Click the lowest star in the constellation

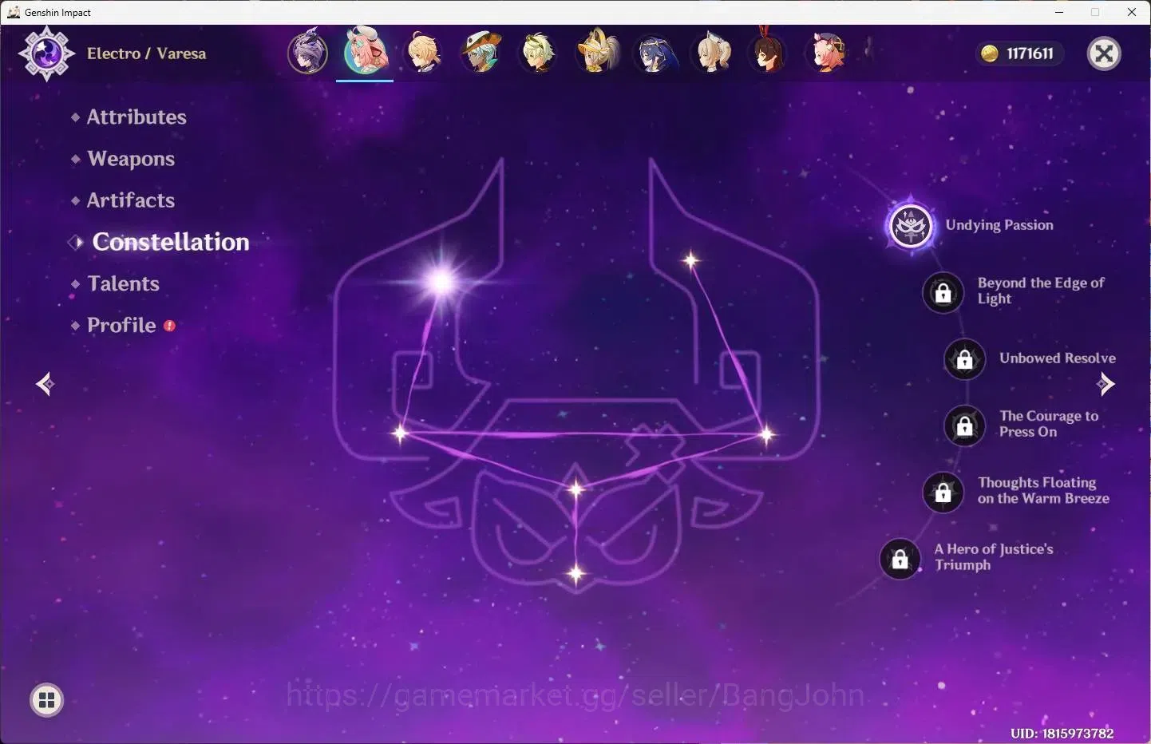575,573
